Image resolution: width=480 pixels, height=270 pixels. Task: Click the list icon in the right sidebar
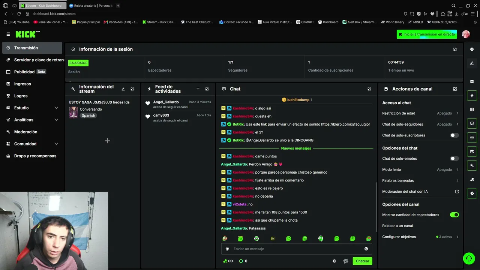(472, 109)
